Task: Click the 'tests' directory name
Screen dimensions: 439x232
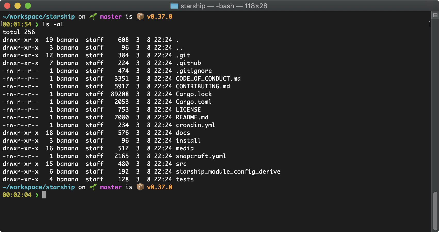Action: pyautogui.click(x=185, y=179)
